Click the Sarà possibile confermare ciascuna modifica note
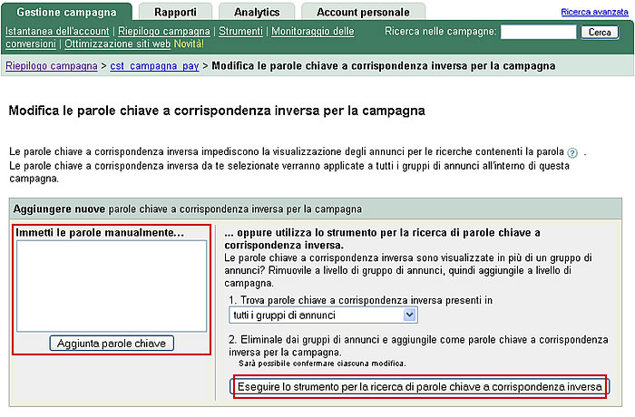Screen dimensions: 635x417 click(322, 364)
